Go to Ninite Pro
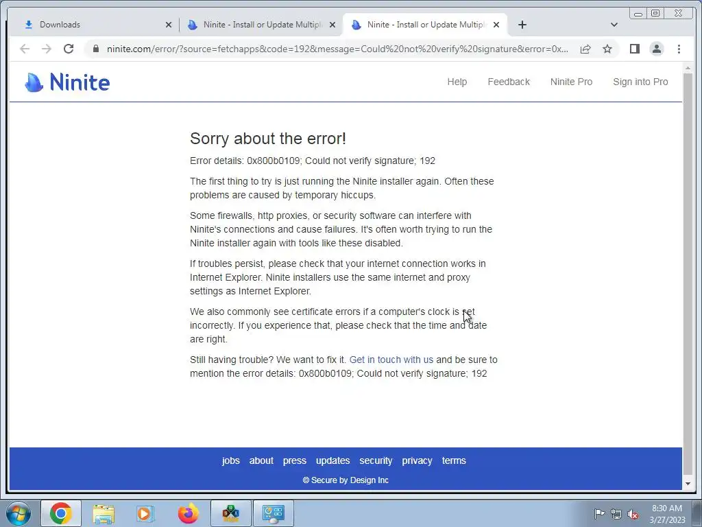The image size is (702, 527). pos(571,82)
